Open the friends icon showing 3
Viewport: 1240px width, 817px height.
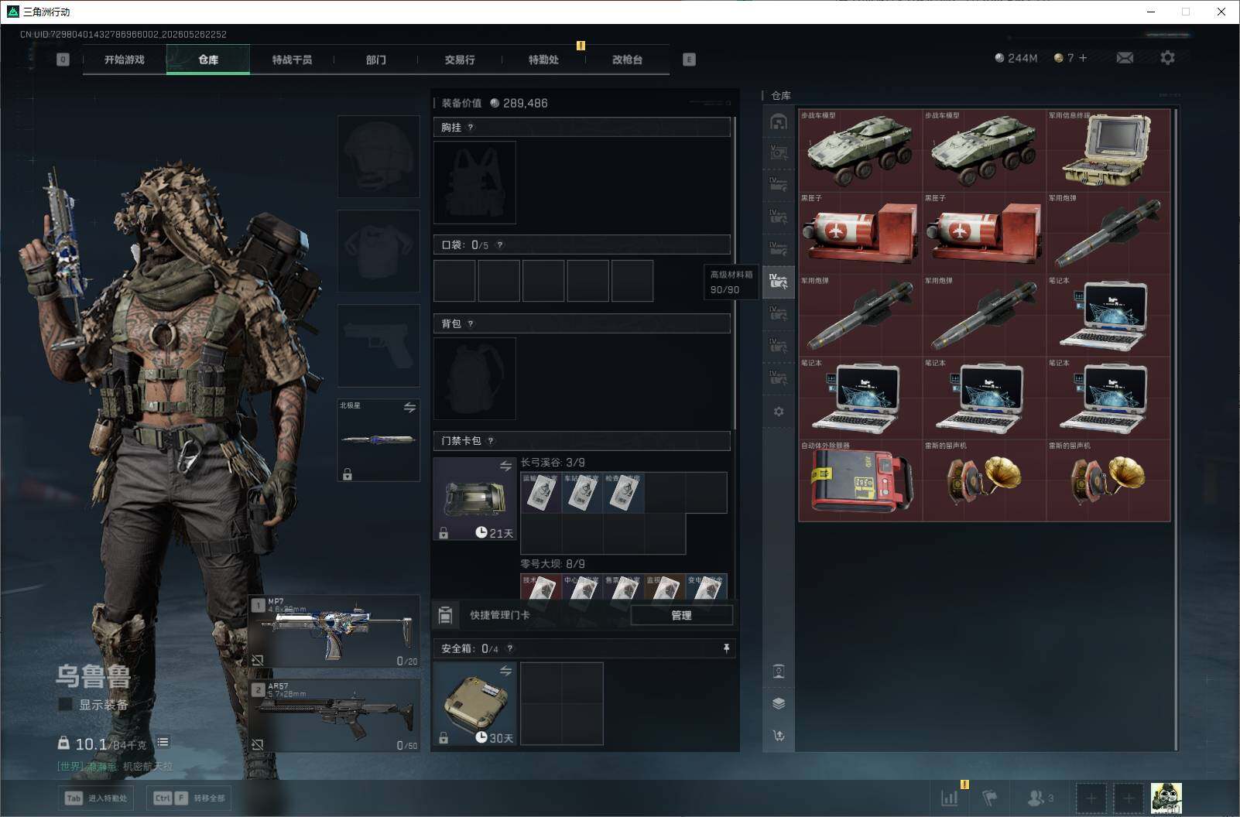coord(1040,798)
